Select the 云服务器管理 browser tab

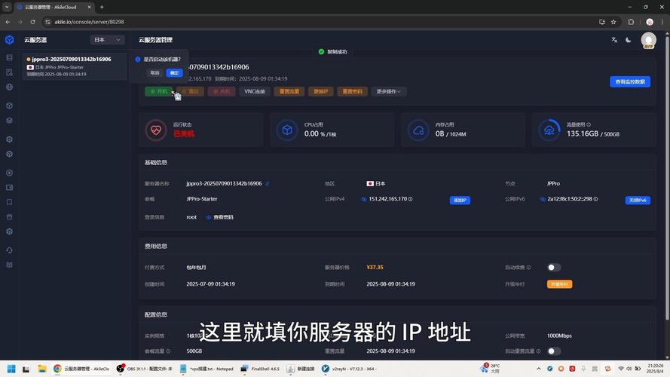(54, 8)
